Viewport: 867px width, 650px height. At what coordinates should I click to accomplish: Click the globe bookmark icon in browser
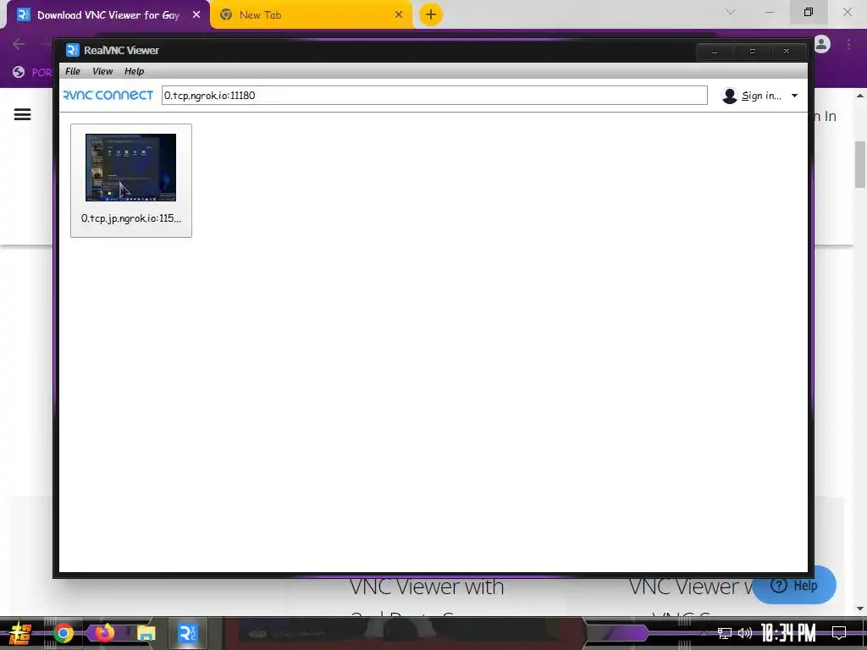pos(19,72)
